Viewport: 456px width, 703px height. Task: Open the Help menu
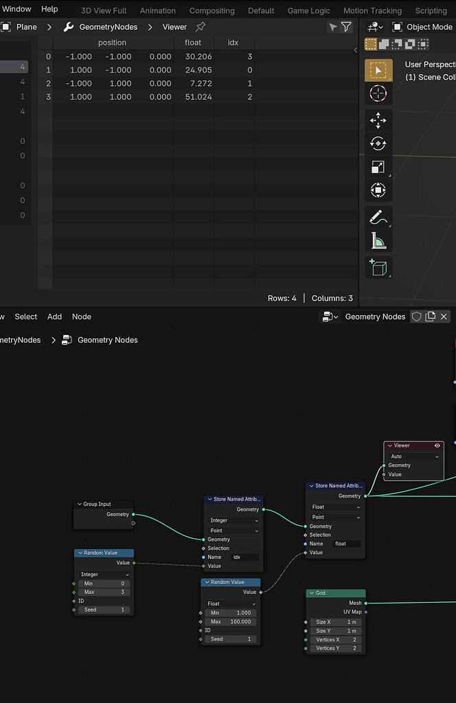point(49,9)
